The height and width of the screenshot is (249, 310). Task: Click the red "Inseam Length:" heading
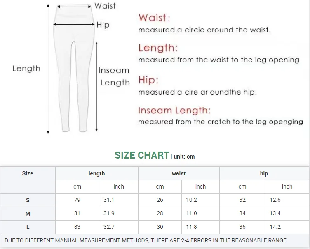click(174, 110)
